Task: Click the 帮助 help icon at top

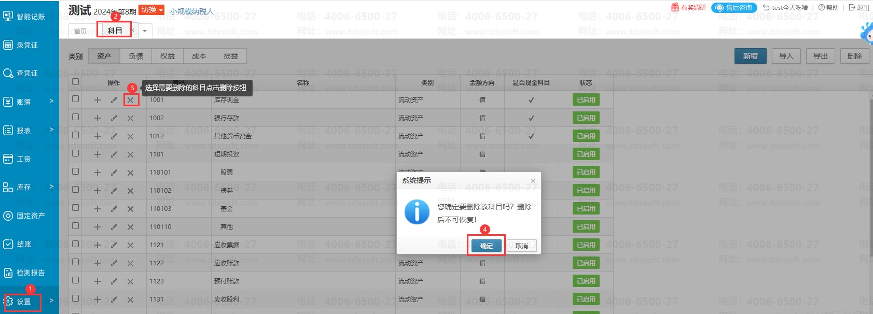Action: [822, 8]
